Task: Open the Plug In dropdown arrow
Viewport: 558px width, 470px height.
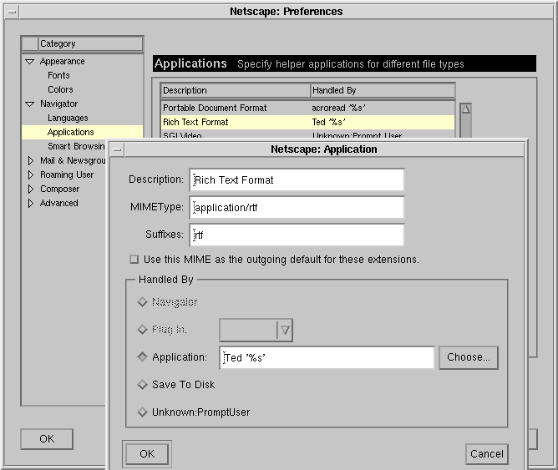Action: (x=285, y=331)
